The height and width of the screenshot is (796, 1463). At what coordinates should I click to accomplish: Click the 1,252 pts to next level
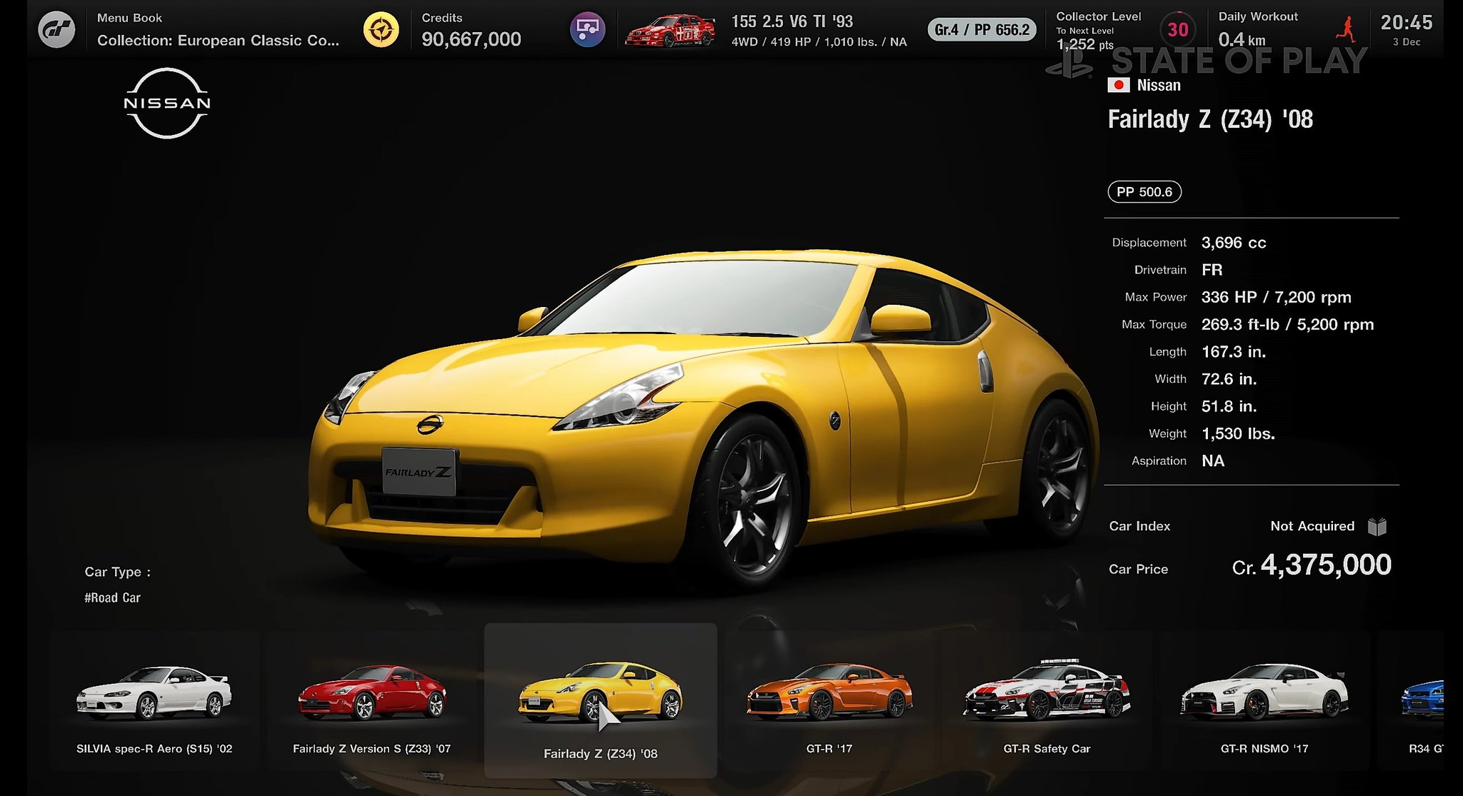tap(1084, 44)
